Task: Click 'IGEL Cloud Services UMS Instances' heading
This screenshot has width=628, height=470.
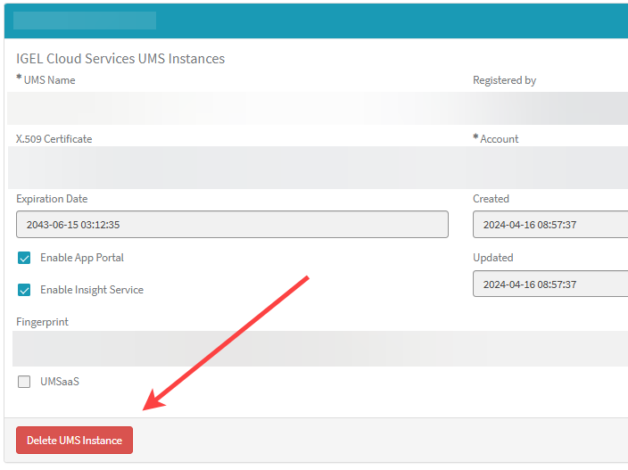Action: [120, 59]
